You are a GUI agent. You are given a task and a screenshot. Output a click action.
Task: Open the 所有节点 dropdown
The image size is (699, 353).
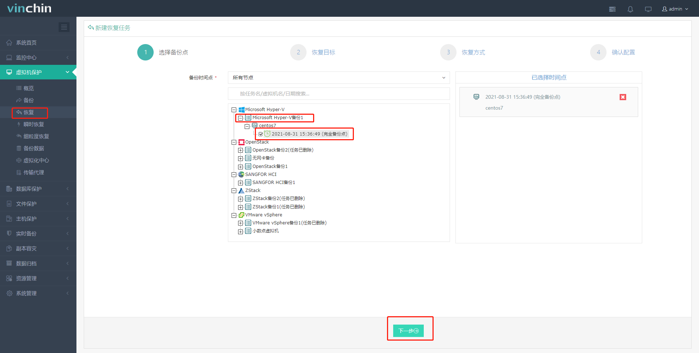339,78
